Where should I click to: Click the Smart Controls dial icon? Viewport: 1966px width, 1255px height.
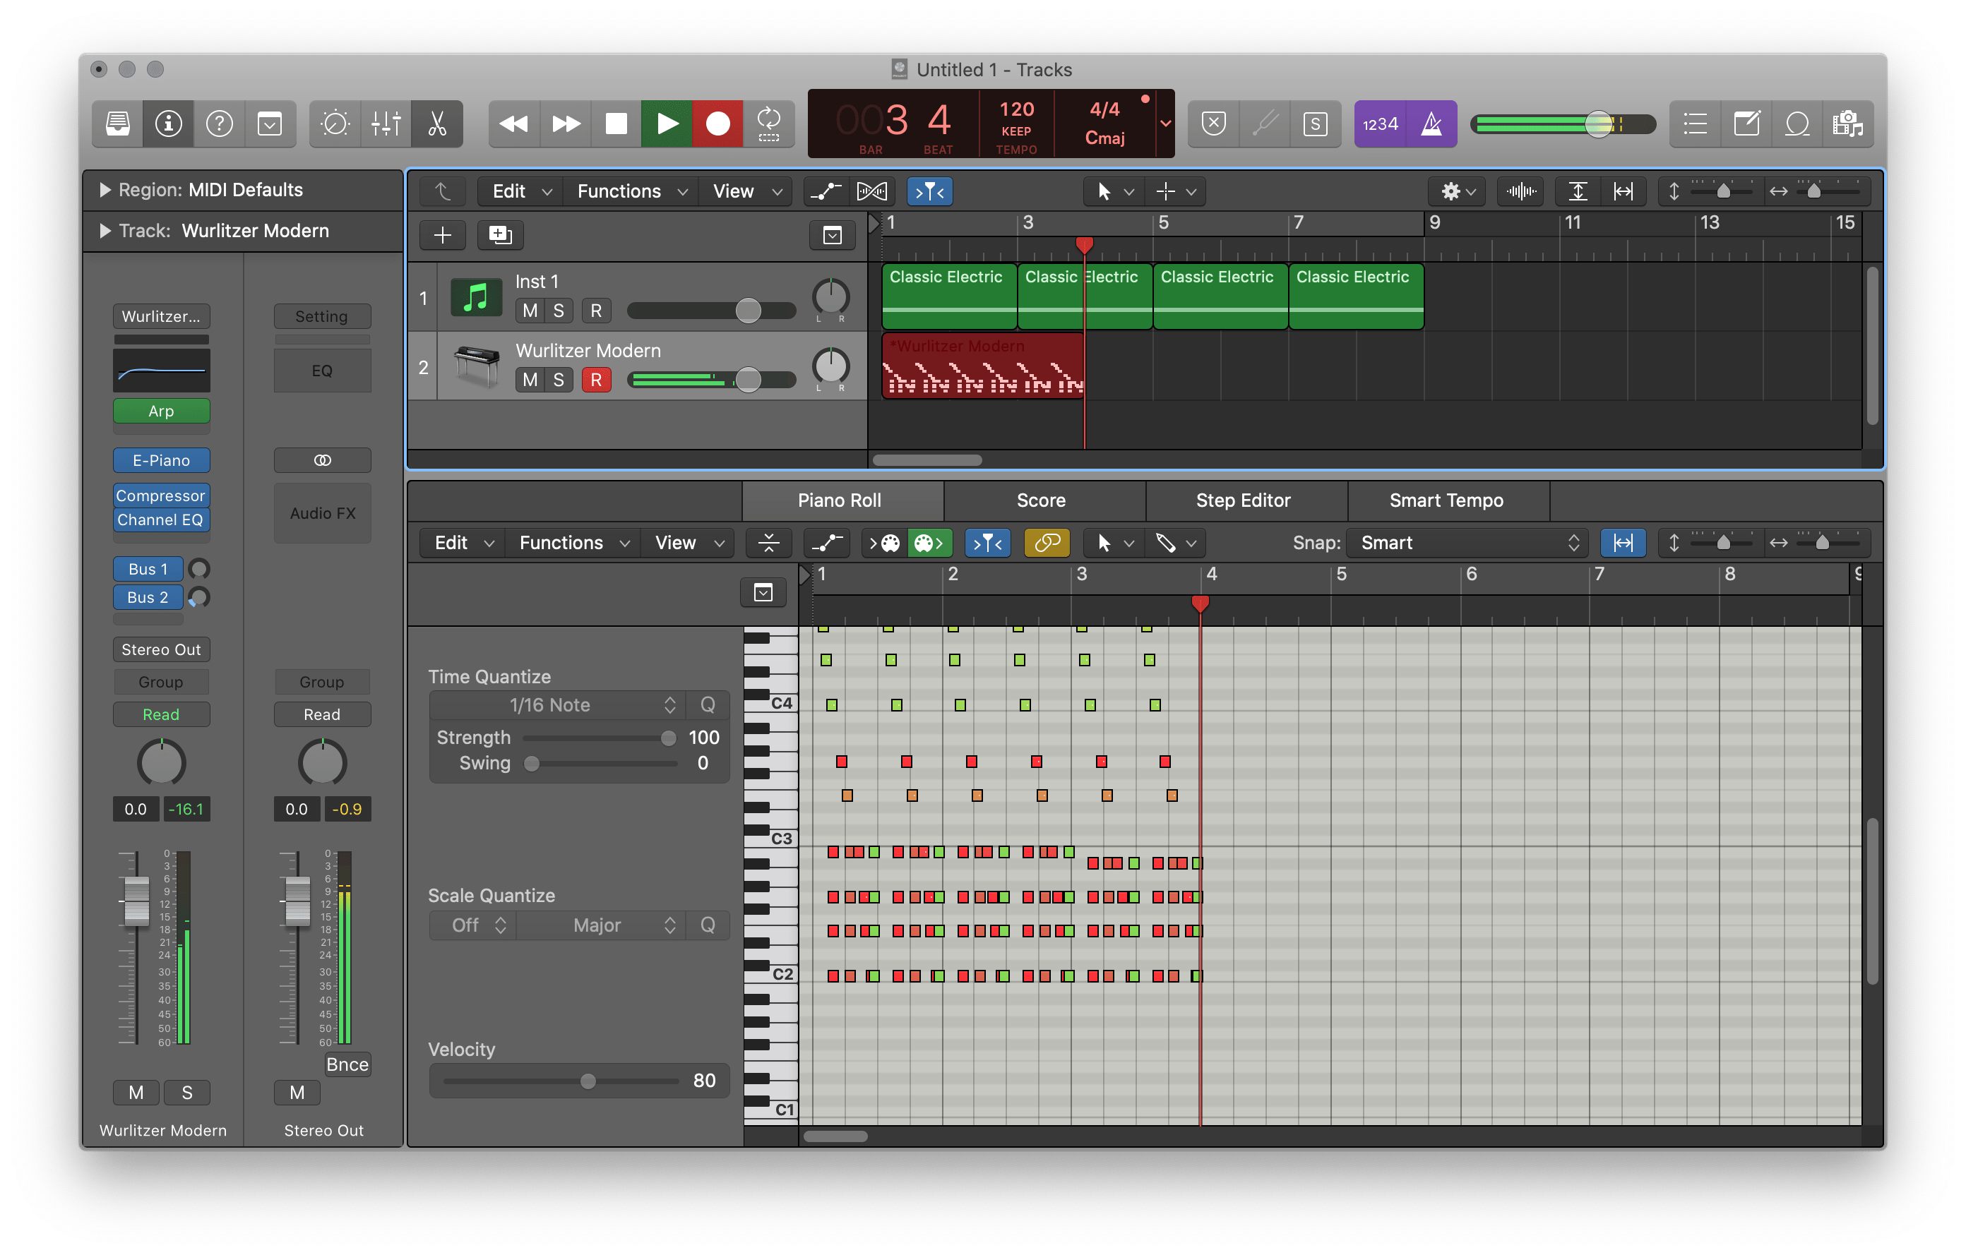point(335,124)
